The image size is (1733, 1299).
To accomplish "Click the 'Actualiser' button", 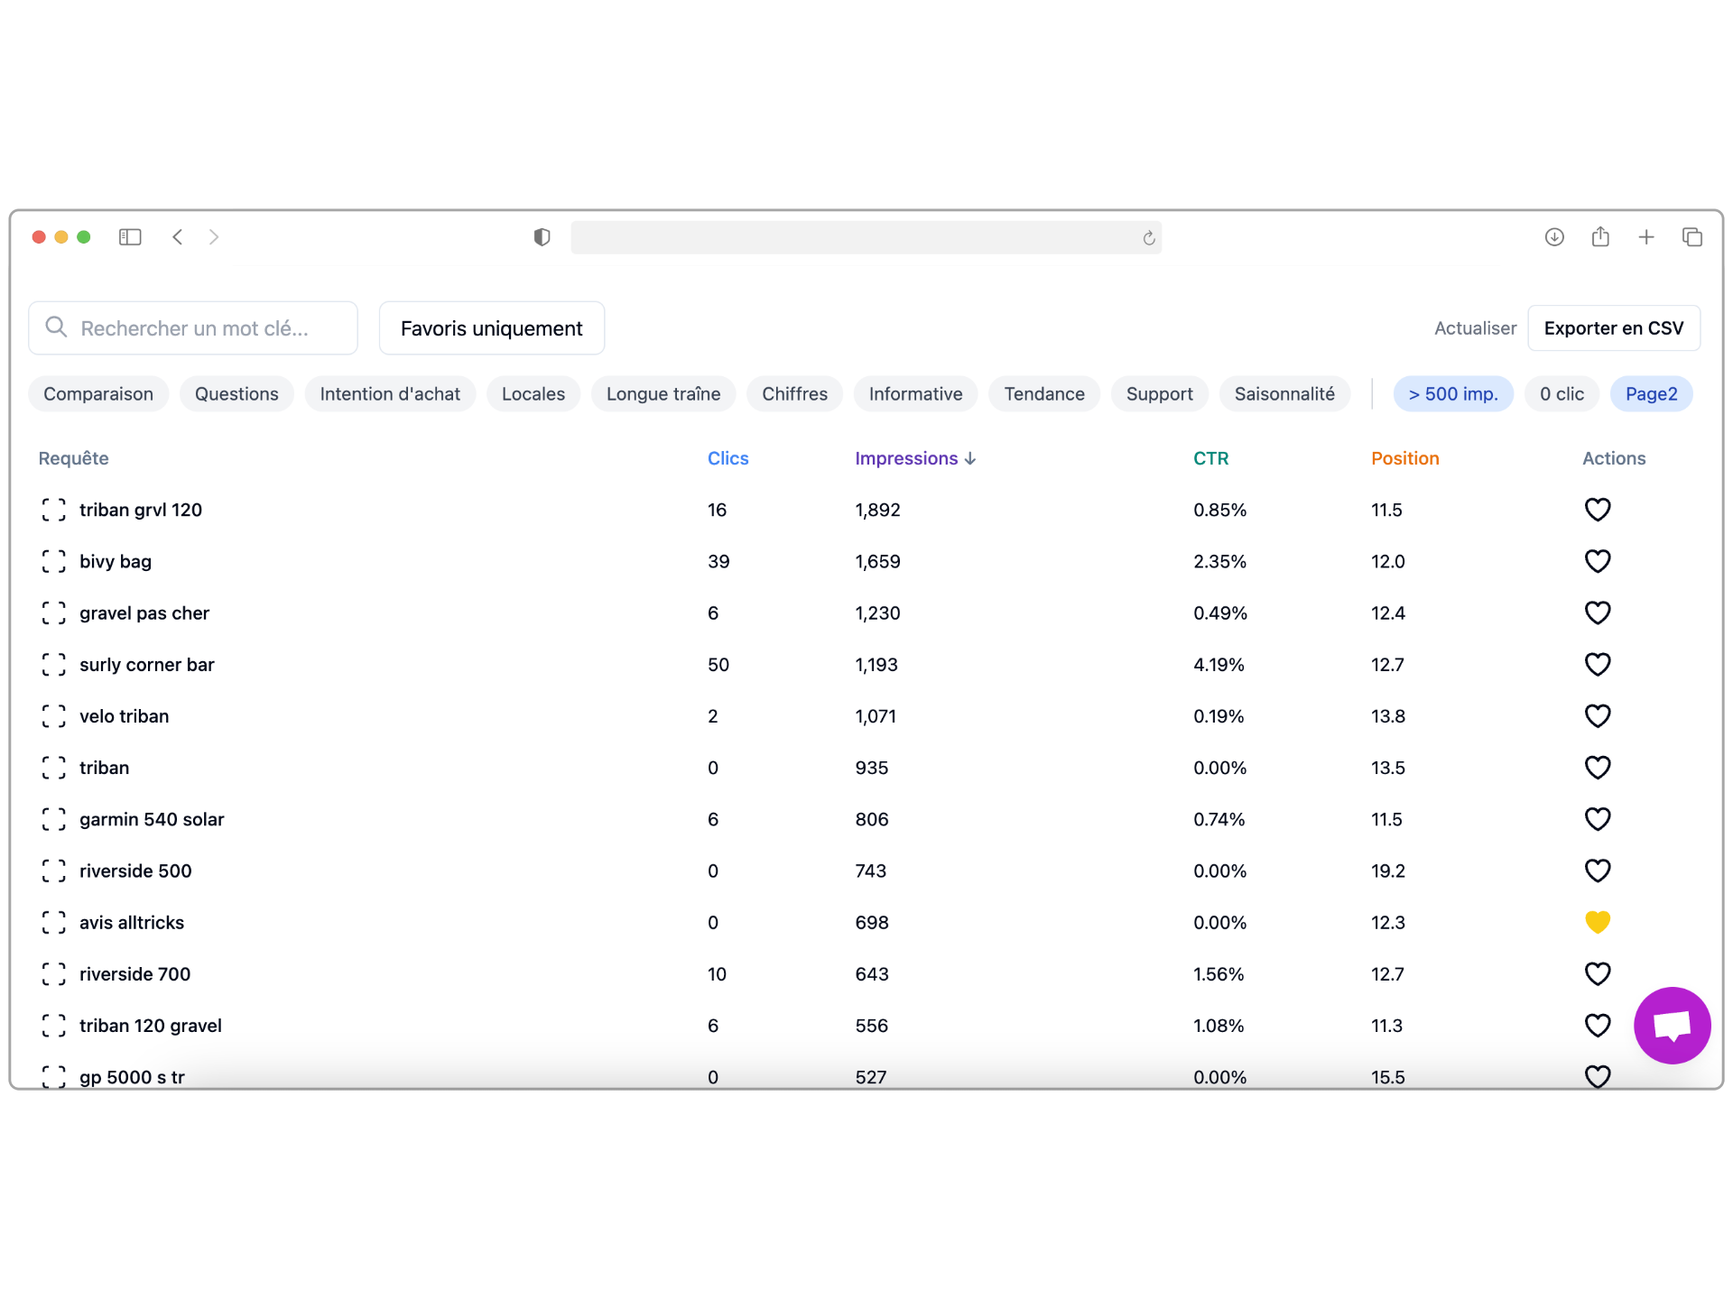I will pyautogui.click(x=1475, y=327).
